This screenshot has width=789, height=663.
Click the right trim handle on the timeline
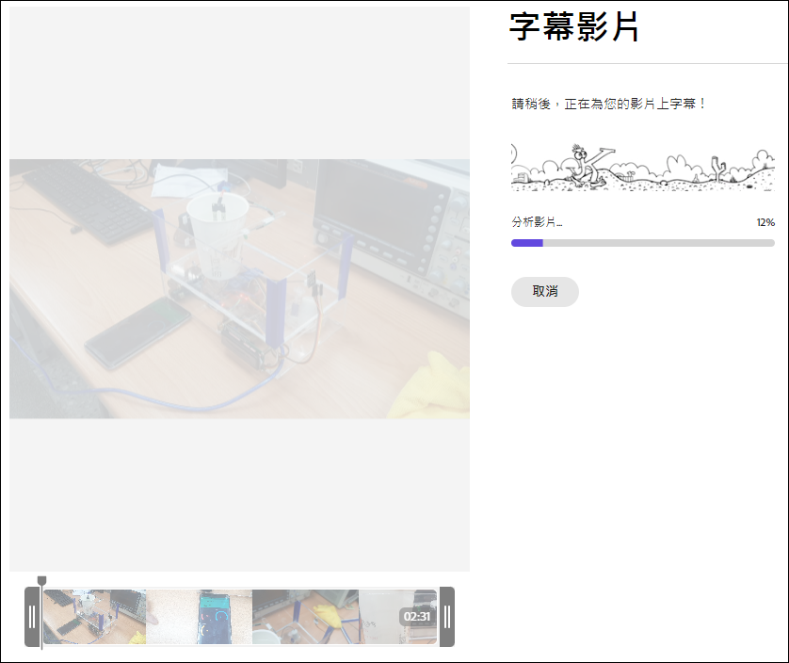click(x=447, y=617)
